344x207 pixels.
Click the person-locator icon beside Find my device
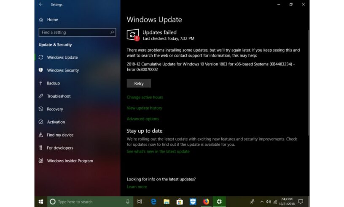point(41,135)
